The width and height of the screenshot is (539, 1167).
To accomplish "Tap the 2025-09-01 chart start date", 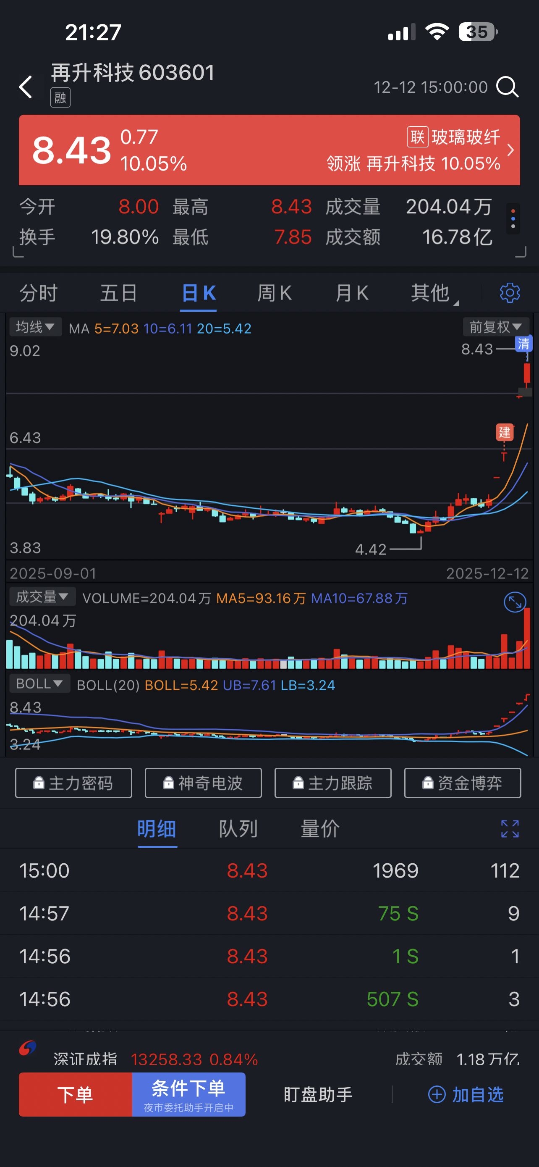I will pyautogui.click(x=53, y=573).
